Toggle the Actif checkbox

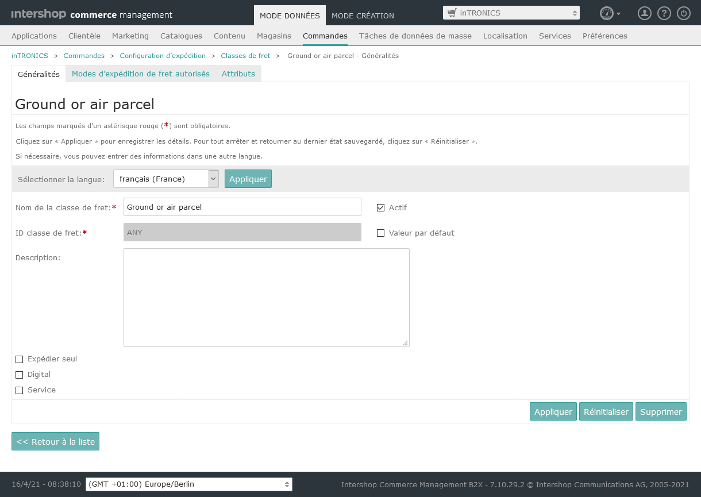click(x=380, y=207)
